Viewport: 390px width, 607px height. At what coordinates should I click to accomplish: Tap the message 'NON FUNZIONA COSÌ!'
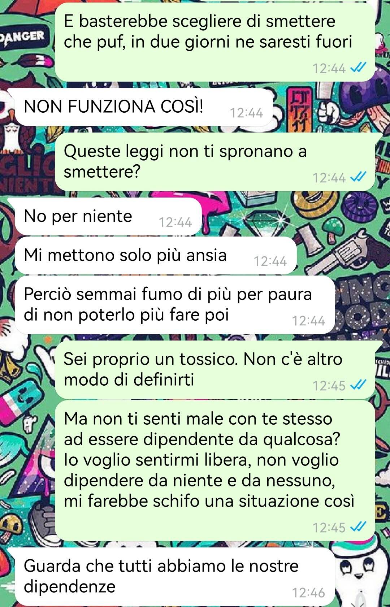pos(144,107)
